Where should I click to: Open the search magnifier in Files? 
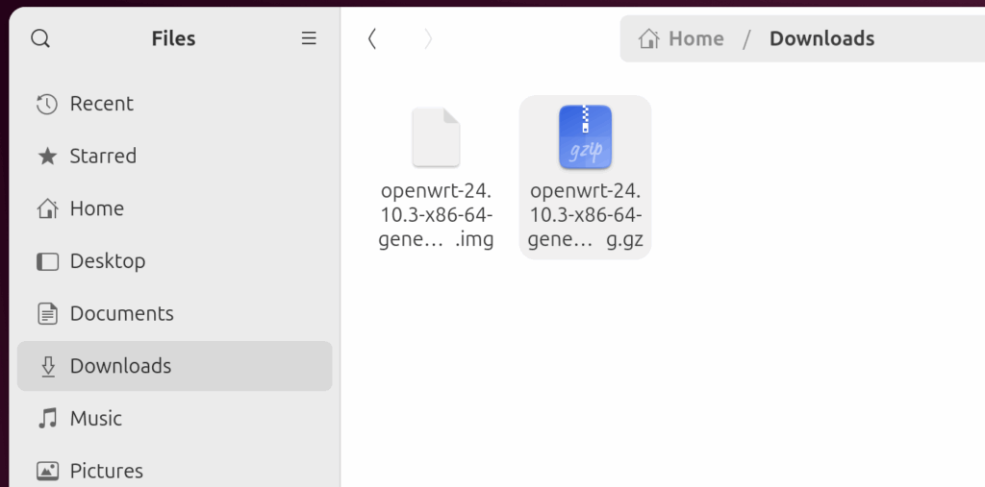coord(40,38)
